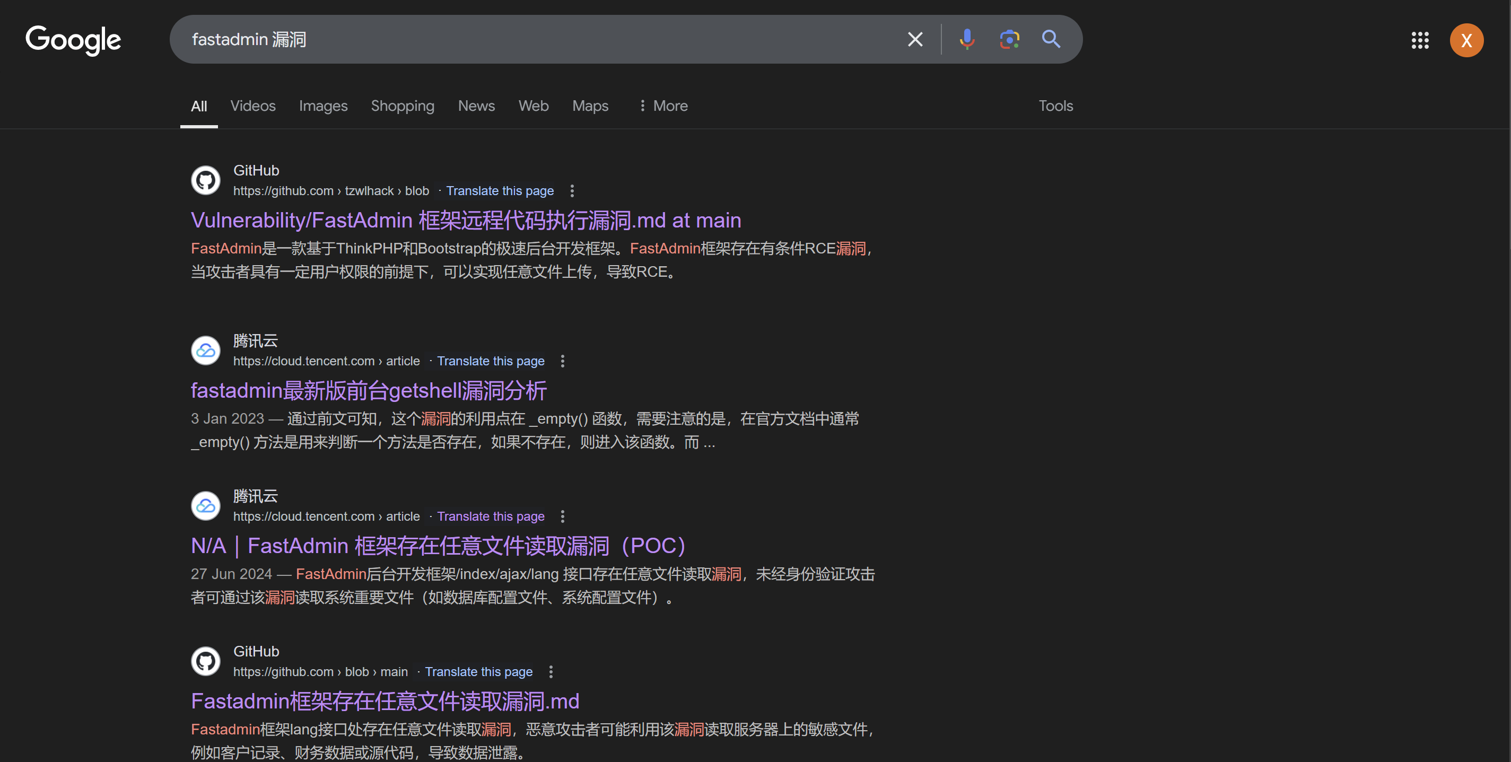Open the account avatar X
Screen dimensions: 1511x762
pyautogui.click(x=1466, y=40)
